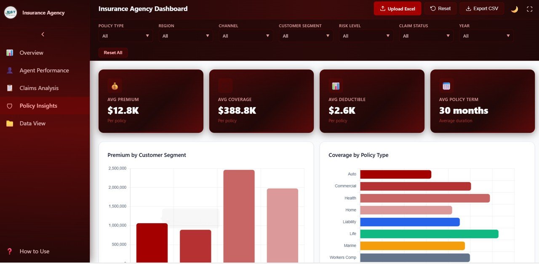
Task: Click the money bag icon on Avg Premium
Action: 115,86
